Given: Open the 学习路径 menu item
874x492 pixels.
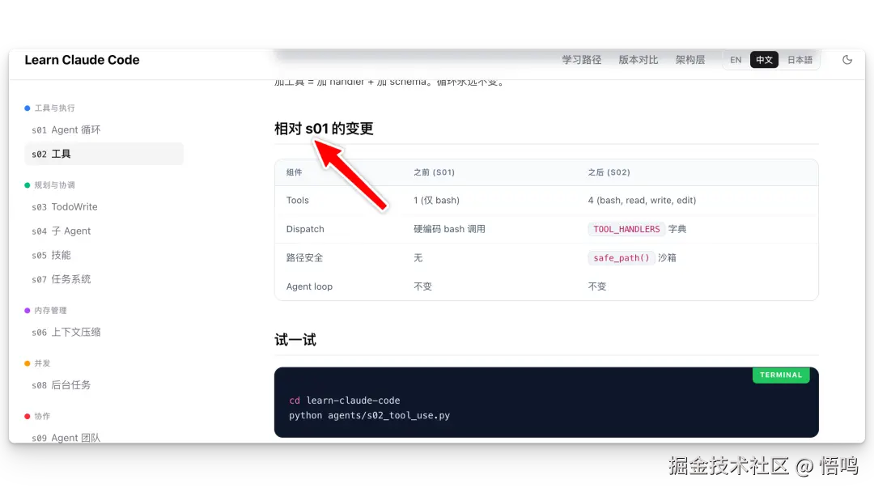Looking at the screenshot, I should click(x=581, y=59).
